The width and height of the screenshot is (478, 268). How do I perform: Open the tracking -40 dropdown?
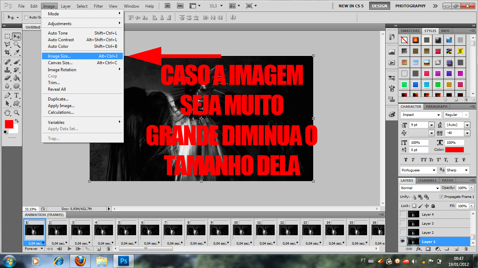[x=467, y=133]
